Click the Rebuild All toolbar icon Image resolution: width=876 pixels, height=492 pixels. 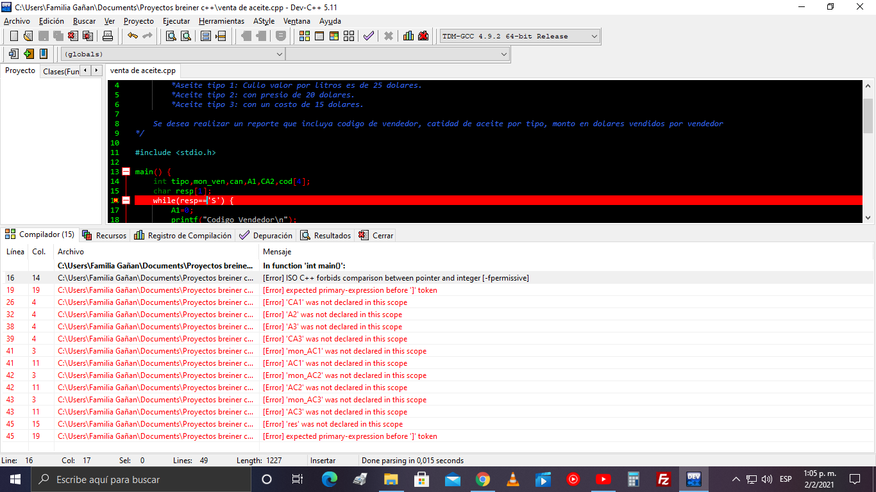point(349,36)
